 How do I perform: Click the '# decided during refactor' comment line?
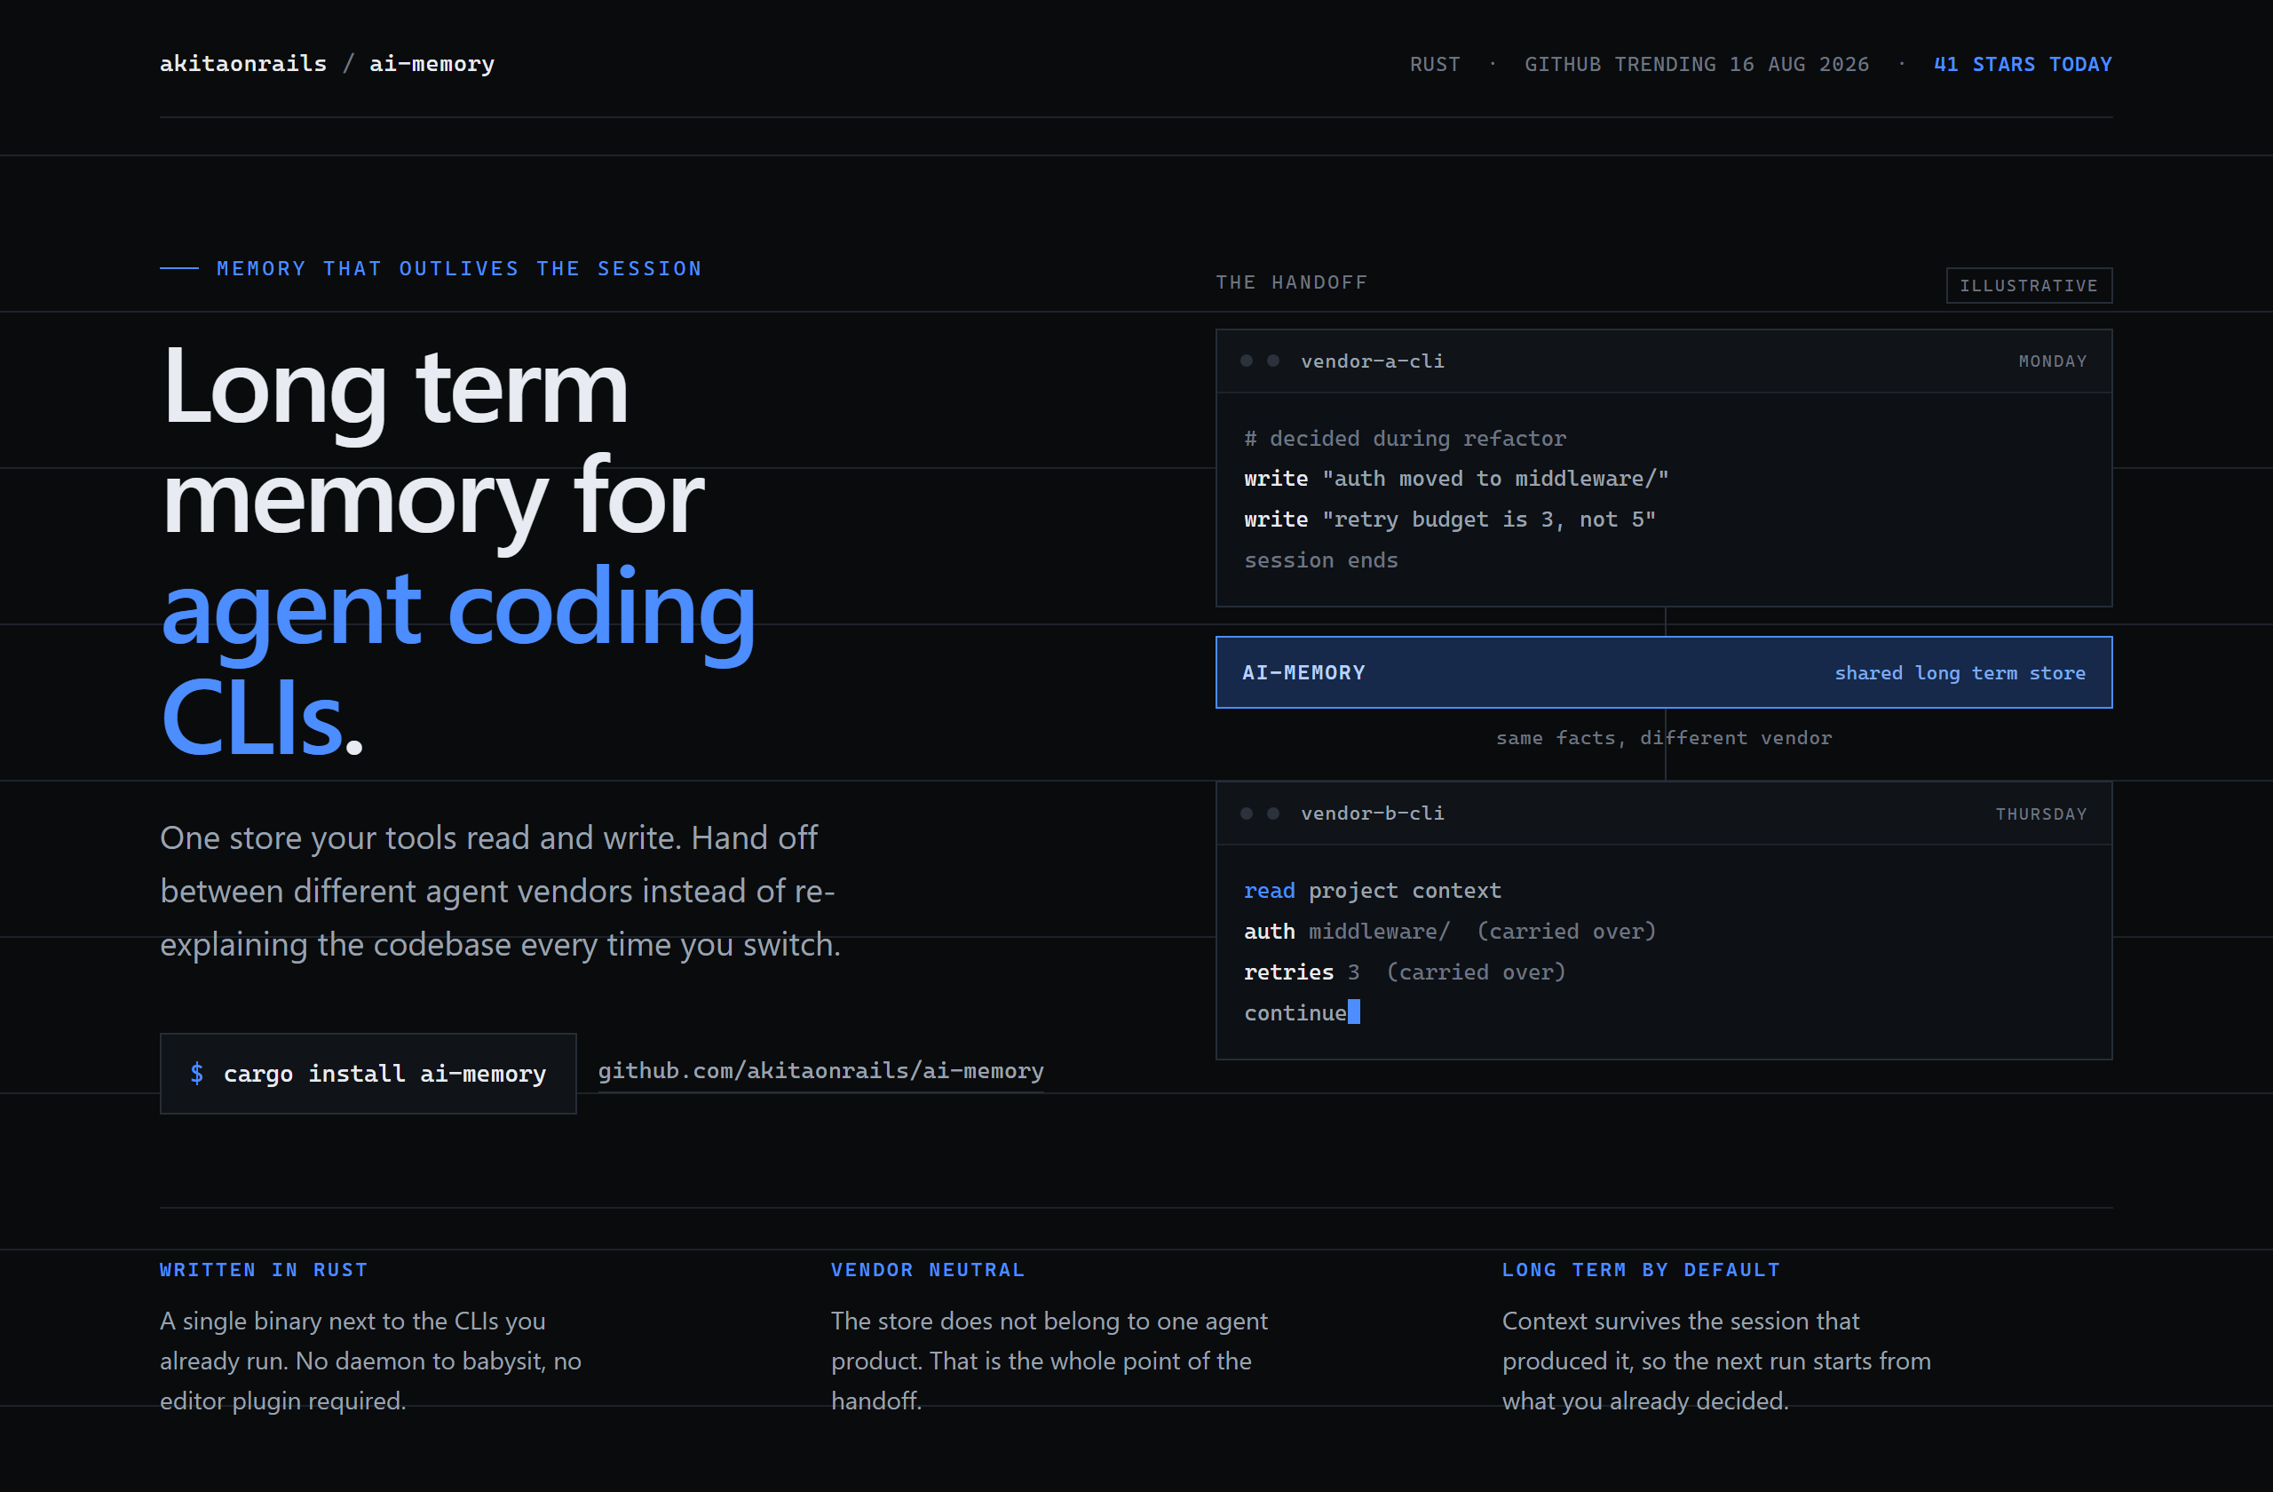pyautogui.click(x=1405, y=439)
